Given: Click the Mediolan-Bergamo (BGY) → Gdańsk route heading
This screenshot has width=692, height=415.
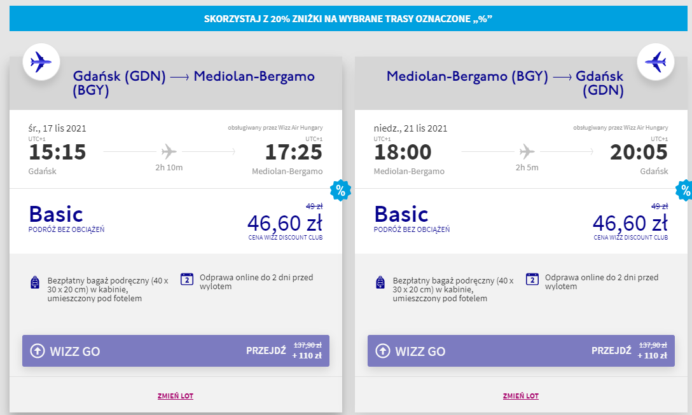Looking at the screenshot, I should pyautogui.click(x=505, y=83).
